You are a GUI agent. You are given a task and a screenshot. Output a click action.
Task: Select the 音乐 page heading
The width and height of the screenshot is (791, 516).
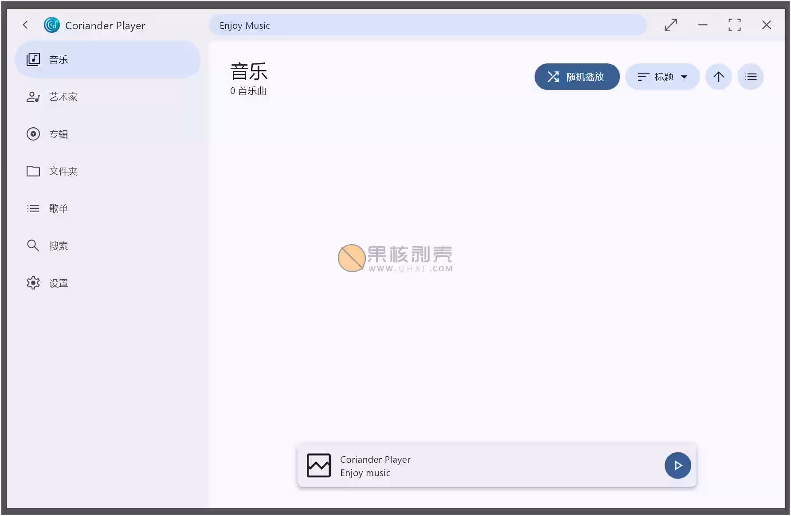tap(248, 71)
